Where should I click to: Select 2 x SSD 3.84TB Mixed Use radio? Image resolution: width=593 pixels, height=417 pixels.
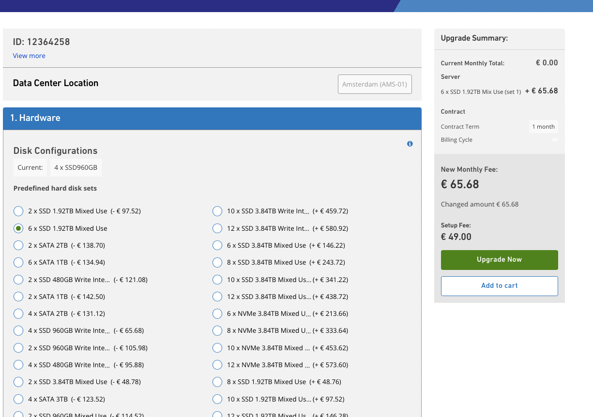18,382
